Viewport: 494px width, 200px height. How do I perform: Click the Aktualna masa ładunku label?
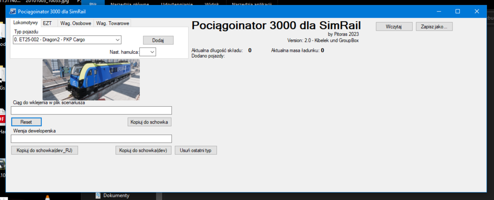coord(295,50)
